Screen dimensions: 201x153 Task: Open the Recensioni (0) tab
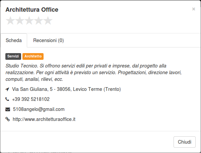[49, 40]
